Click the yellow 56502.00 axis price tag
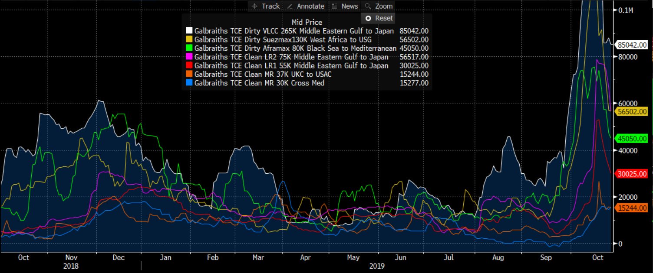The height and width of the screenshot is (273, 653). pos(631,111)
